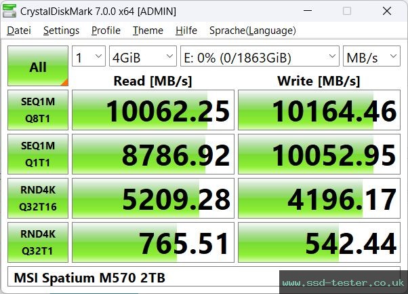Open the Settings menu
The height and width of the screenshot is (294, 408).
tap(61, 31)
